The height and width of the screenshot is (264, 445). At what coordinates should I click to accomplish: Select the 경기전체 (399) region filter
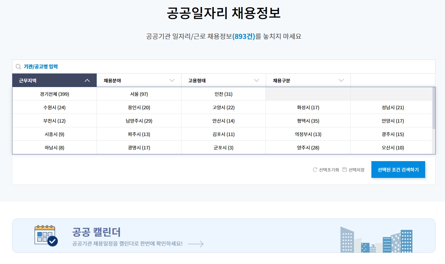pos(54,94)
